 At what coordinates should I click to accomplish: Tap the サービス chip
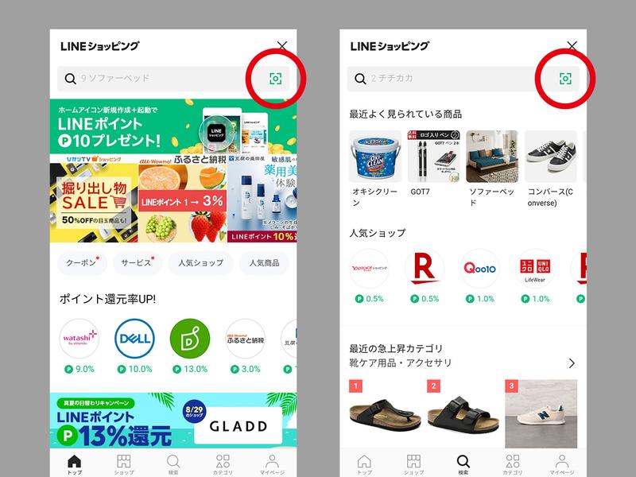137,263
